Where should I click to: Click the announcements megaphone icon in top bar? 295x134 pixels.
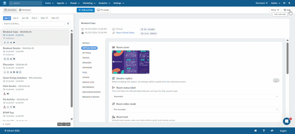coord(284,3)
